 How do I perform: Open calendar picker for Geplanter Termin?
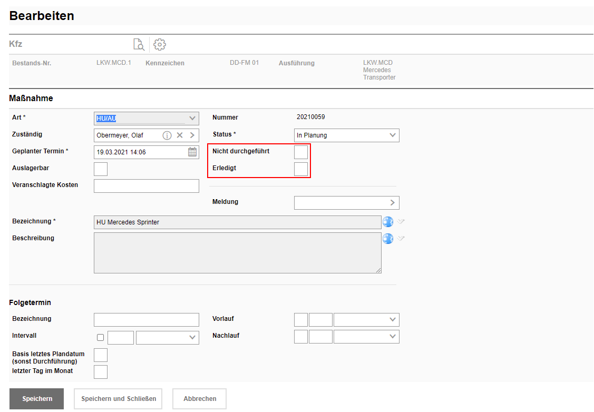(x=192, y=152)
